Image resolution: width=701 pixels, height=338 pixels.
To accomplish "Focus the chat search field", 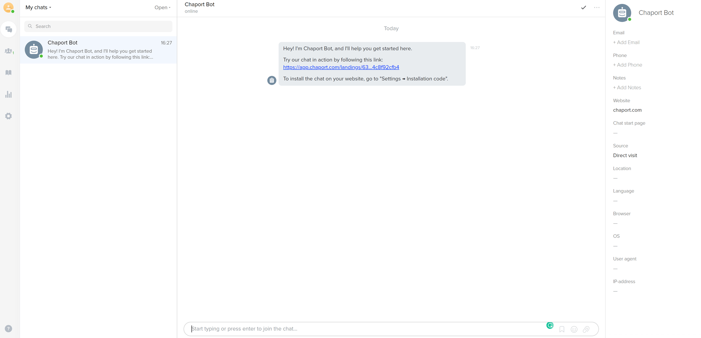I will click(x=98, y=26).
